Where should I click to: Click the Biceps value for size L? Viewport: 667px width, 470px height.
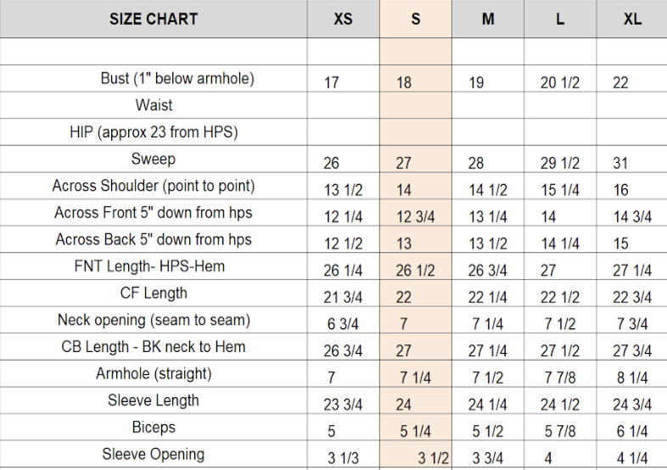pyautogui.click(x=560, y=432)
